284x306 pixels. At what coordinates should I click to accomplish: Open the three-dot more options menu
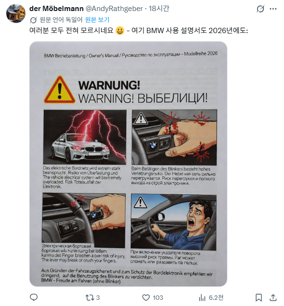273,9
